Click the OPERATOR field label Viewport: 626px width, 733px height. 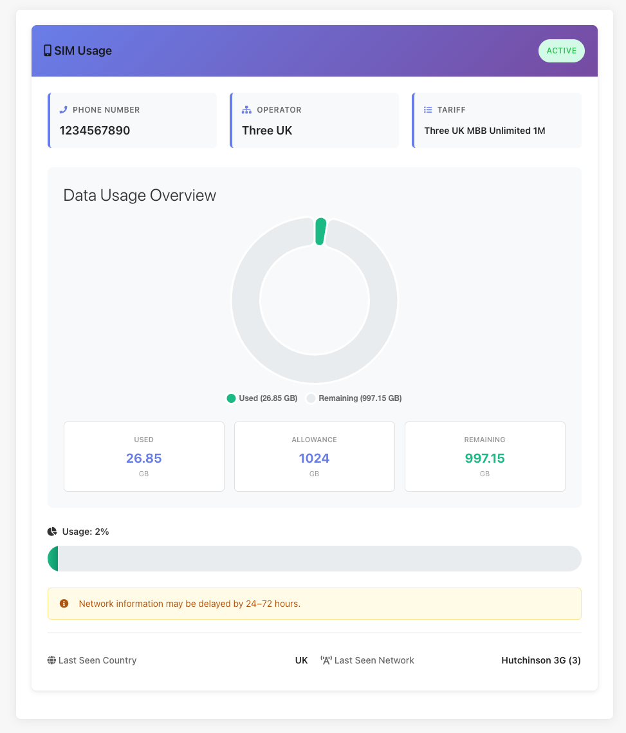pyautogui.click(x=279, y=110)
